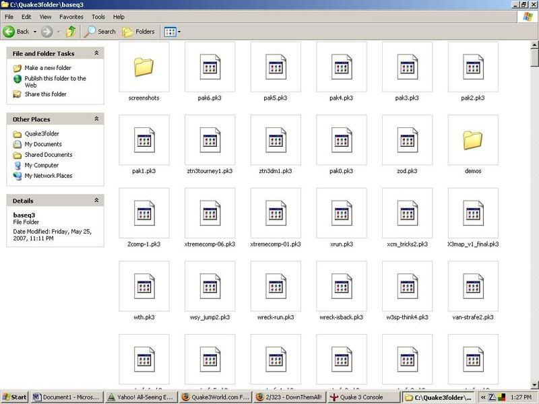Select the pak0.pk3 file icon

pyautogui.click(x=342, y=140)
